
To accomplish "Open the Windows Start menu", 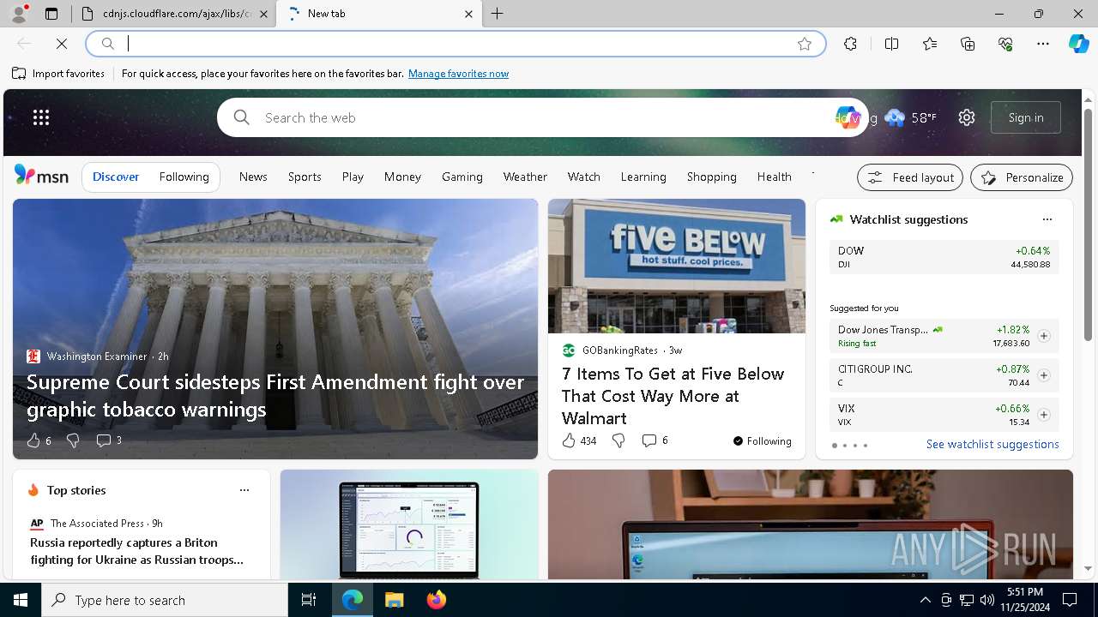I will 21,600.
